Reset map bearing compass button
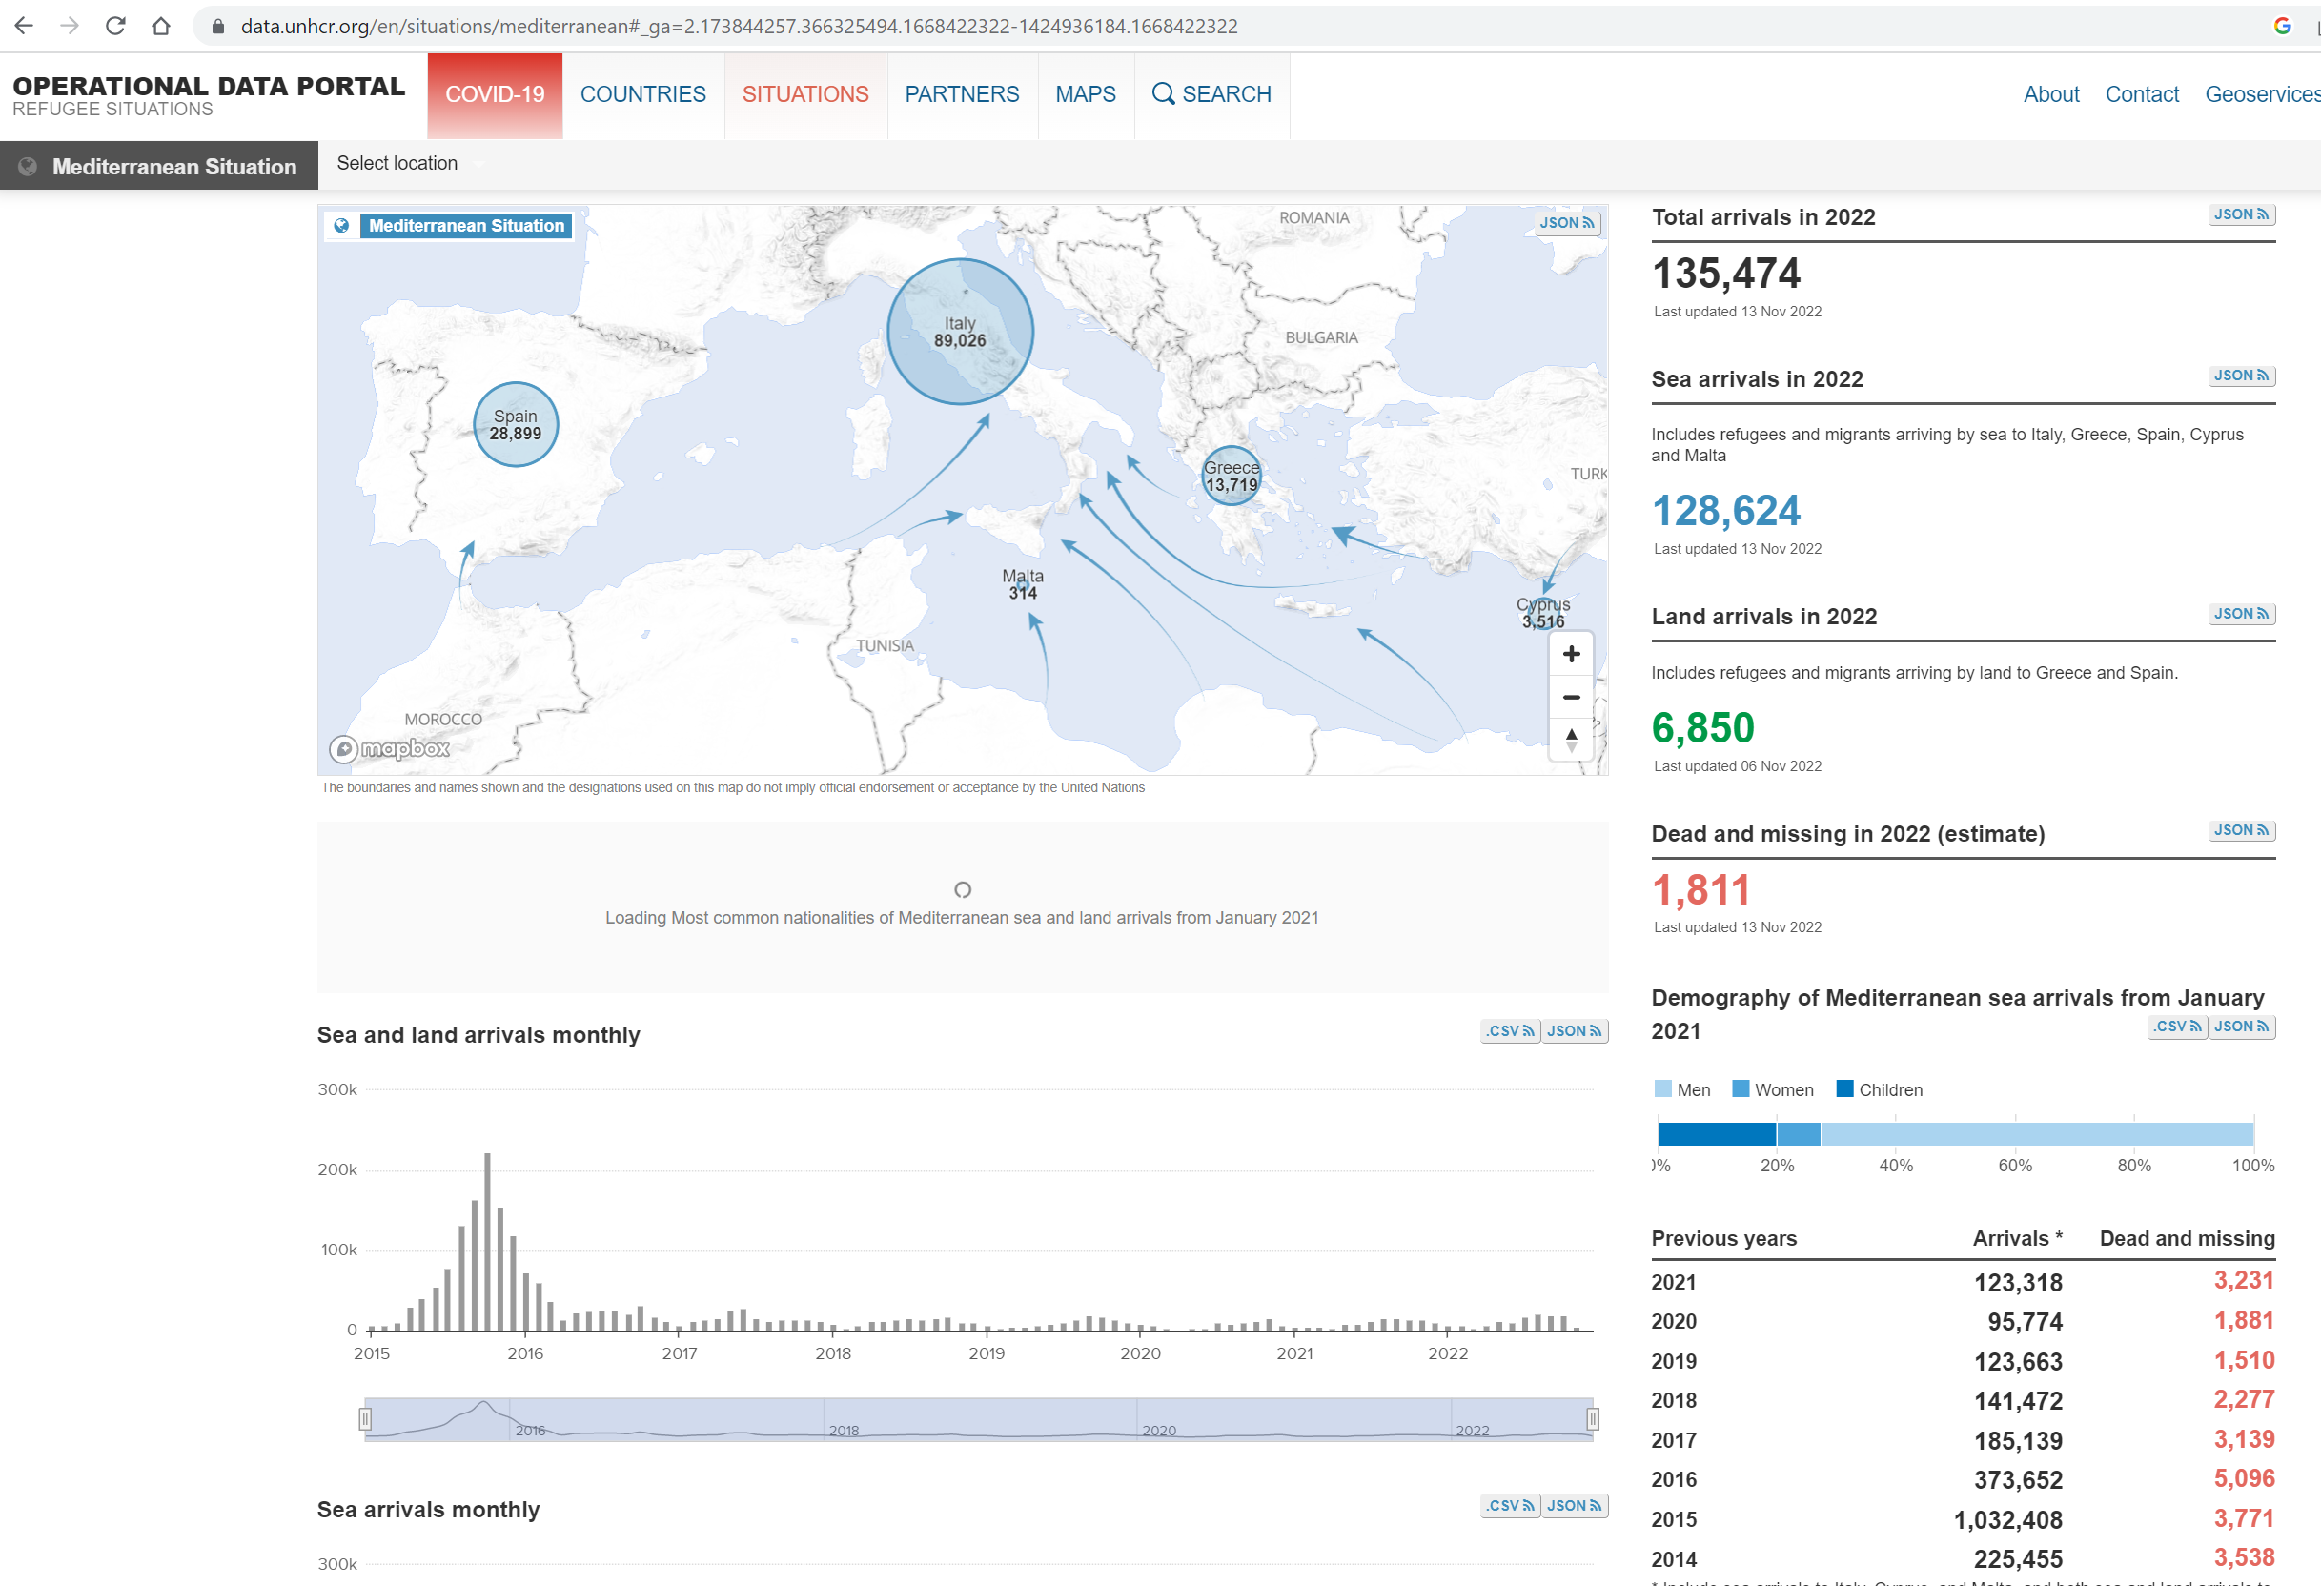2321x1586 pixels. click(1571, 740)
